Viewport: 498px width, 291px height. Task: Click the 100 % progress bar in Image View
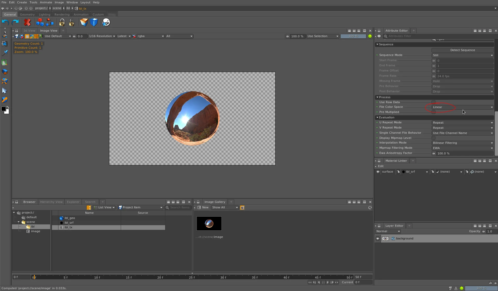point(353,36)
